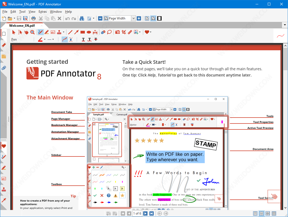Screen dimensions: 288x217
Task: Open the Annotation Manager sidebar tab
Action: 4,56
